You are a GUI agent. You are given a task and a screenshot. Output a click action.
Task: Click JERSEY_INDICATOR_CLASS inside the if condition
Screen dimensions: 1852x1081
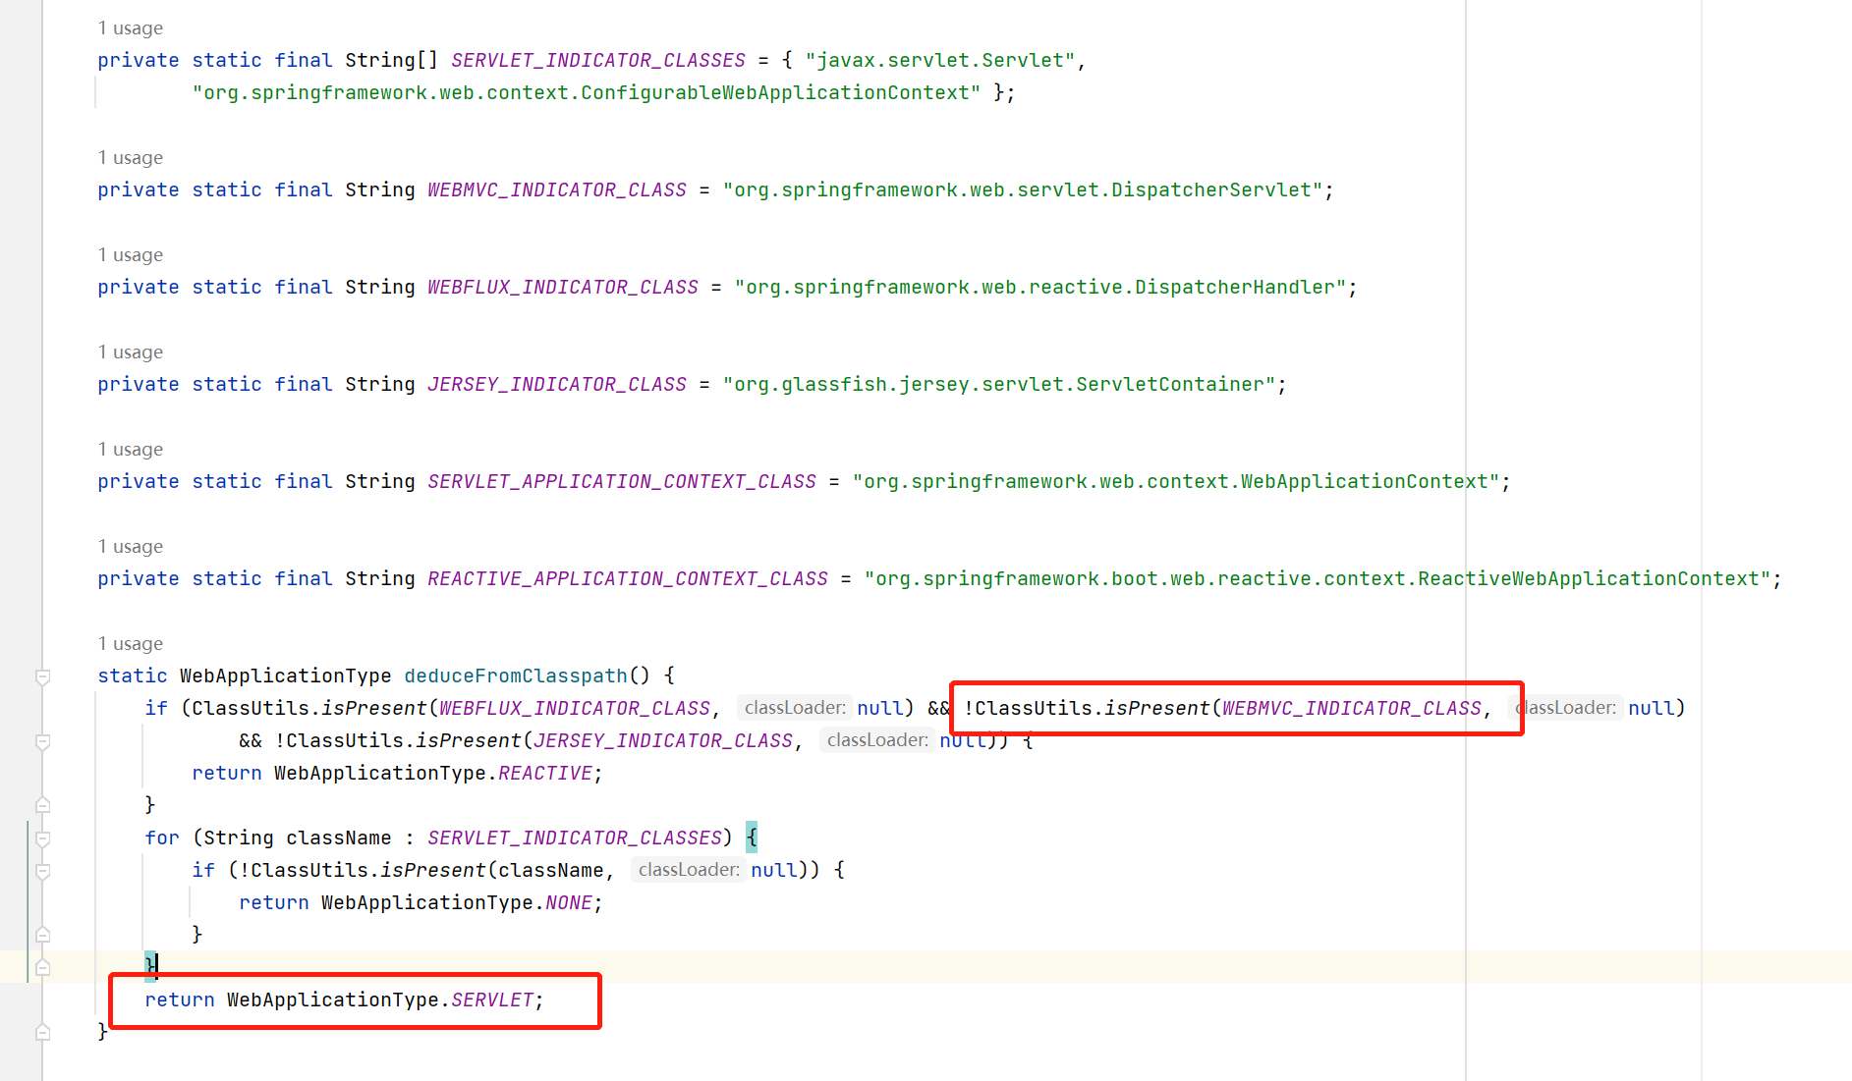pos(663,740)
